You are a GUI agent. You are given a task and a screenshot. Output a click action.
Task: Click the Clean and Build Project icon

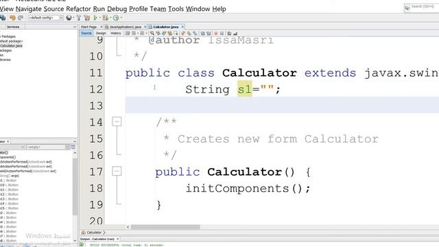click(x=87, y=18)
